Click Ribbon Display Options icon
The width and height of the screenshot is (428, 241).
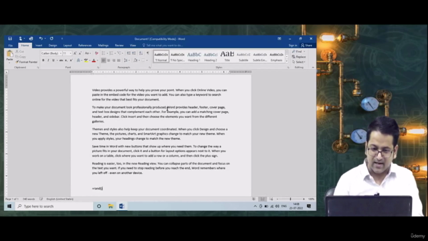[x=280, y=39]
